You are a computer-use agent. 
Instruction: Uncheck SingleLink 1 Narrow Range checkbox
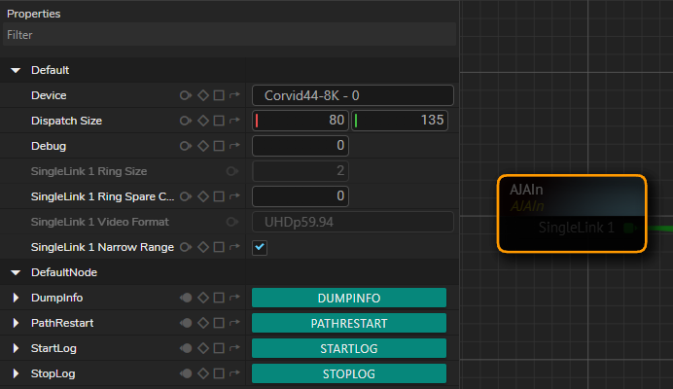pyautogui.click(x=260, y=247)
